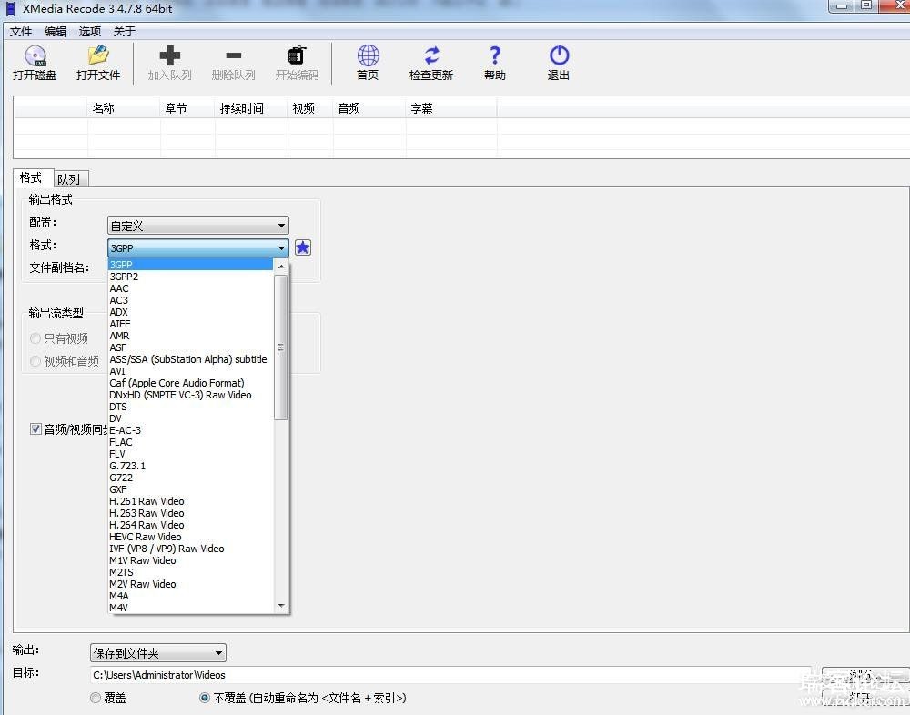Screen dimensions: 910x715
Task: Click the Check for Updates (检查更新) icon
Action: pyautogui.click(x=431, y=55)
